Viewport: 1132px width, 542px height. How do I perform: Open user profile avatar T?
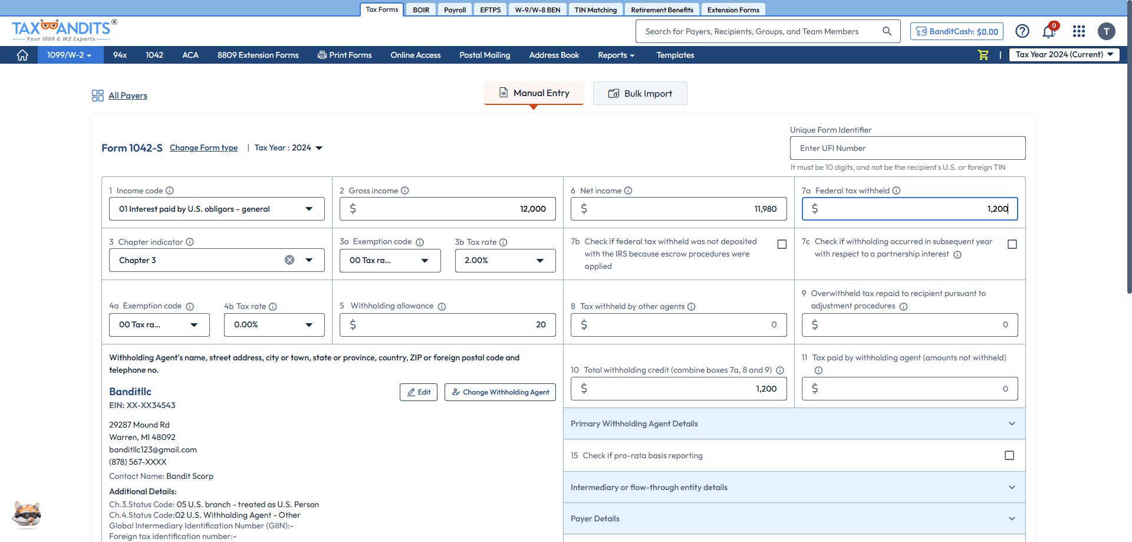pos(1107,31)
